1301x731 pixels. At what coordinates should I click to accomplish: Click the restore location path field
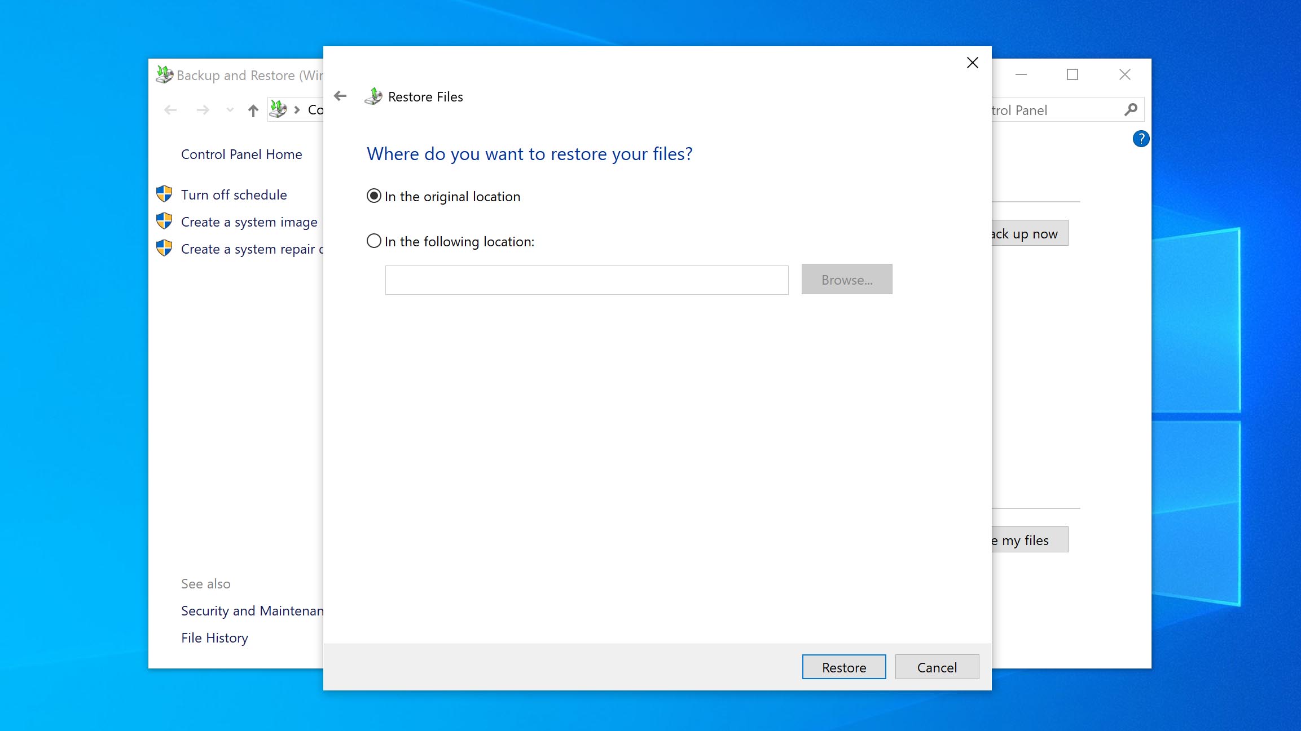586,280
